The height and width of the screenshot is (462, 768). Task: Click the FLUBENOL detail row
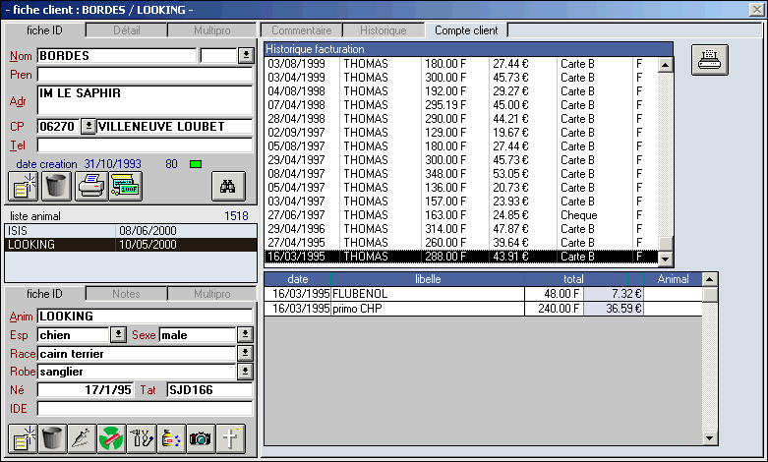click(x=483, y=294)
